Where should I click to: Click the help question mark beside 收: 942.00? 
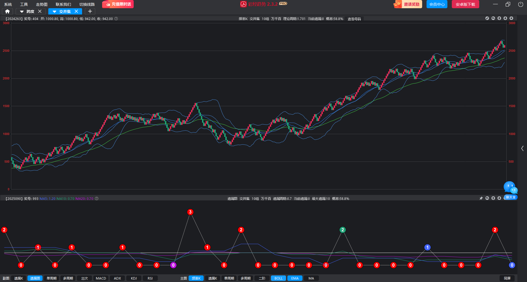pos(116,19)
